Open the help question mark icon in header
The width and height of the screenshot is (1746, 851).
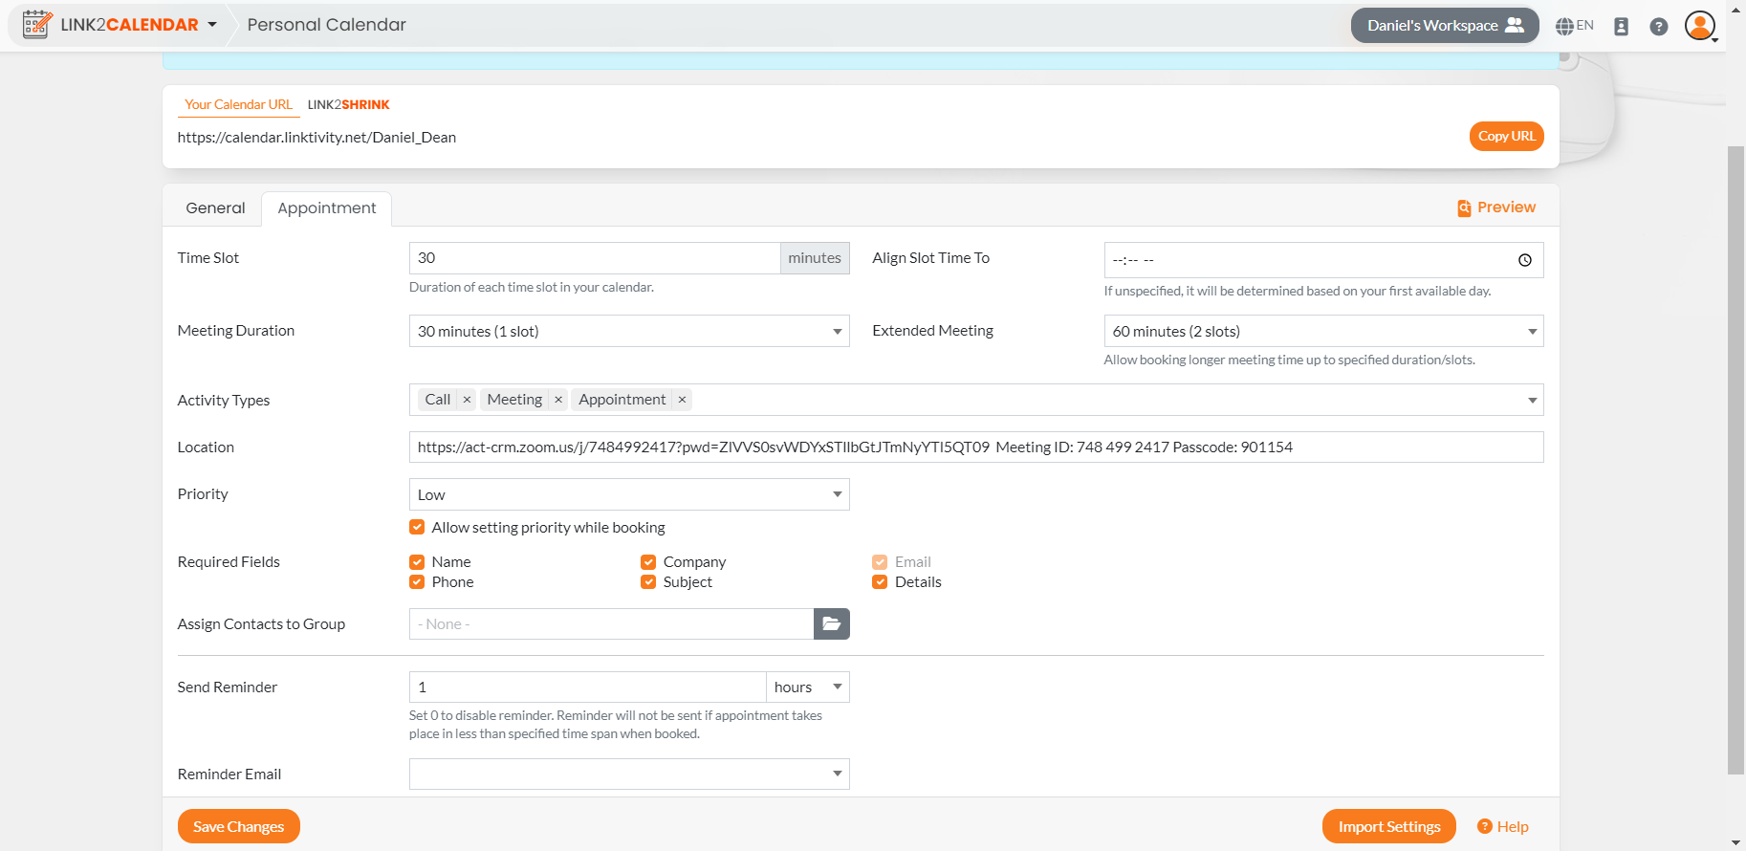point(1659,27)
